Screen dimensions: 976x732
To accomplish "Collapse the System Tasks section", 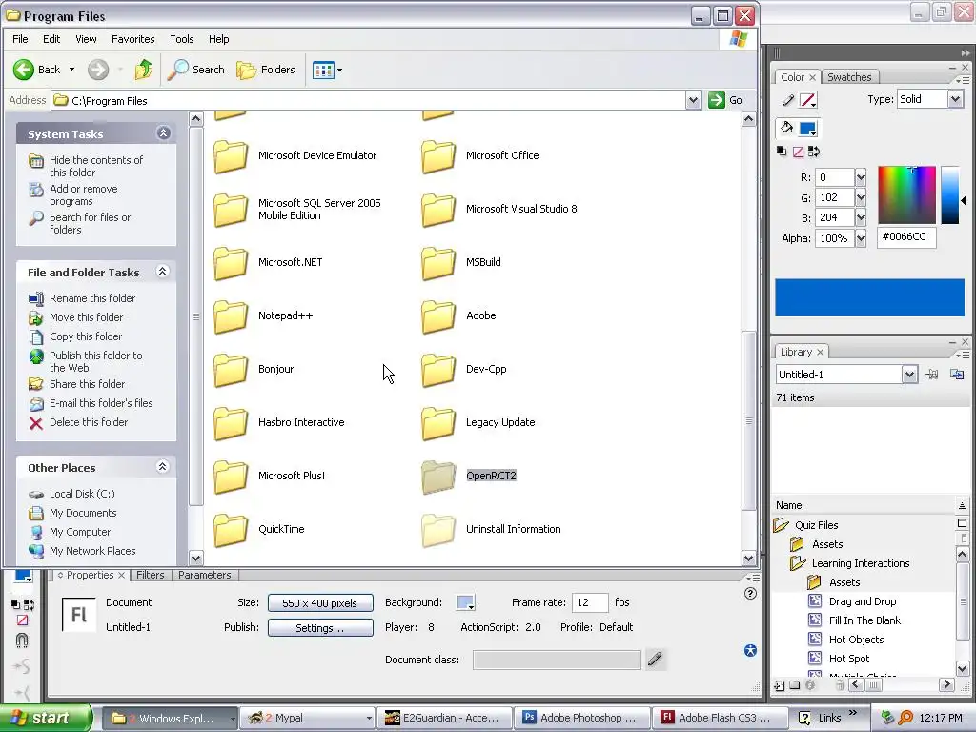I will [x=163, y=133].
